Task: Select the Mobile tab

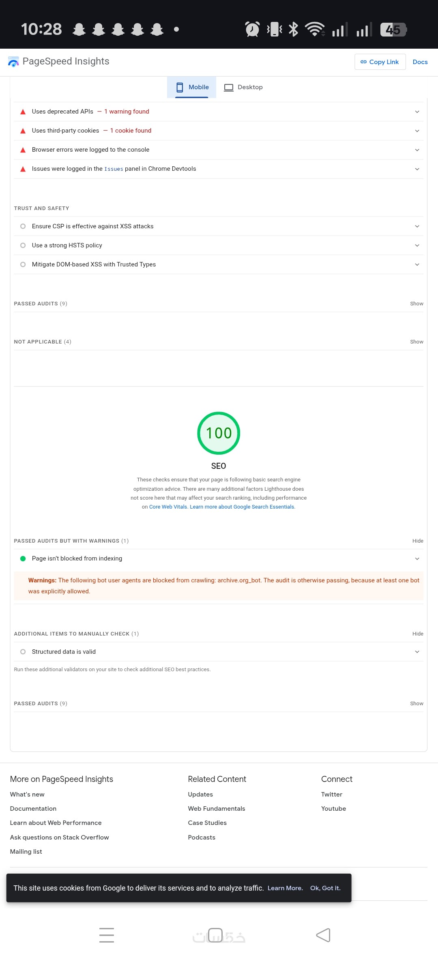Action: pyautogui.click(x=192, y=87)
